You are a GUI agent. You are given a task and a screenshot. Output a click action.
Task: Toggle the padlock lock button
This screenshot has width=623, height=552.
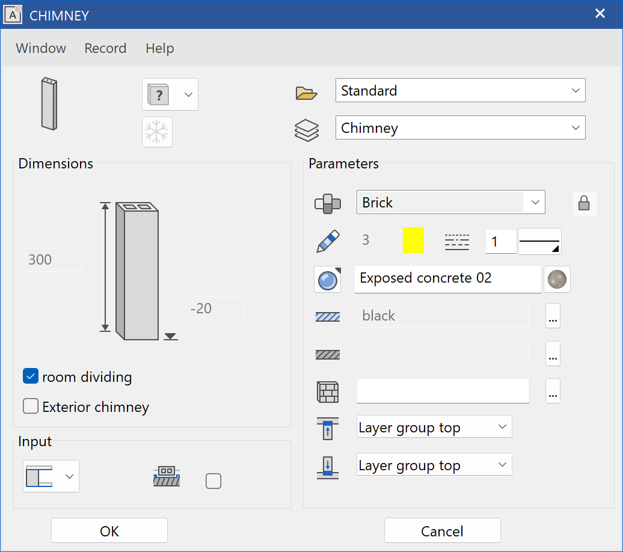(584, 203)
